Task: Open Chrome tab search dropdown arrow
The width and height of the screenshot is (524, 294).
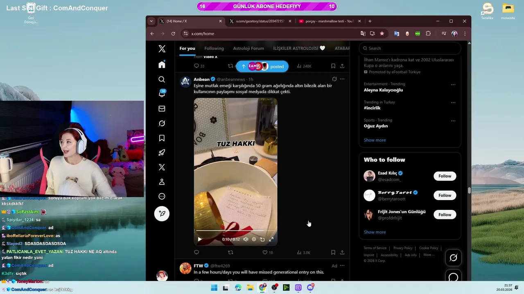Action: [x=151, y=21]
